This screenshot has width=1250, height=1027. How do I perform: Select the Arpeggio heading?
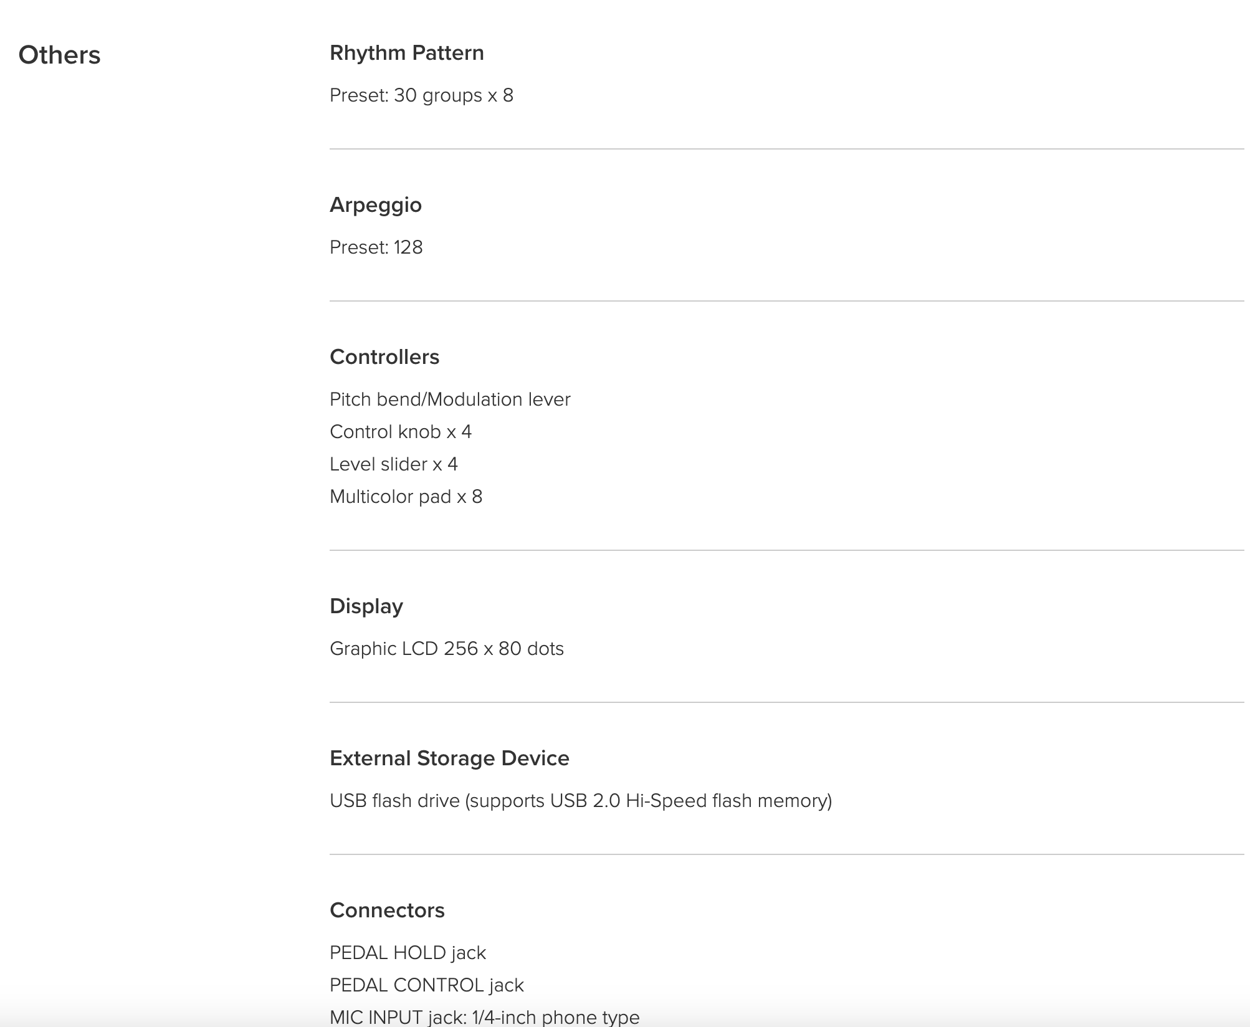(376, 205)
